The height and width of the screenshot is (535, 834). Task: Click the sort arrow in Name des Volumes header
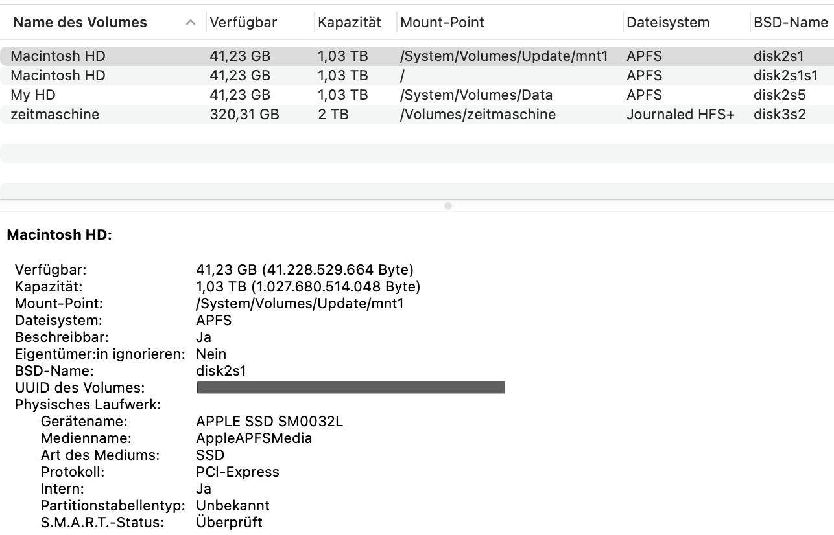190,23
